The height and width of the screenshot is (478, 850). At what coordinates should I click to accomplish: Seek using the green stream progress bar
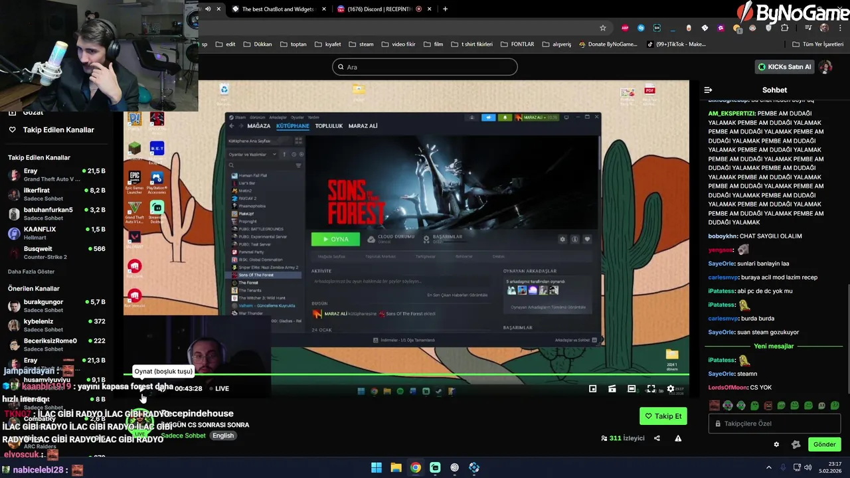pyautogui.click(x=406, y=376)
